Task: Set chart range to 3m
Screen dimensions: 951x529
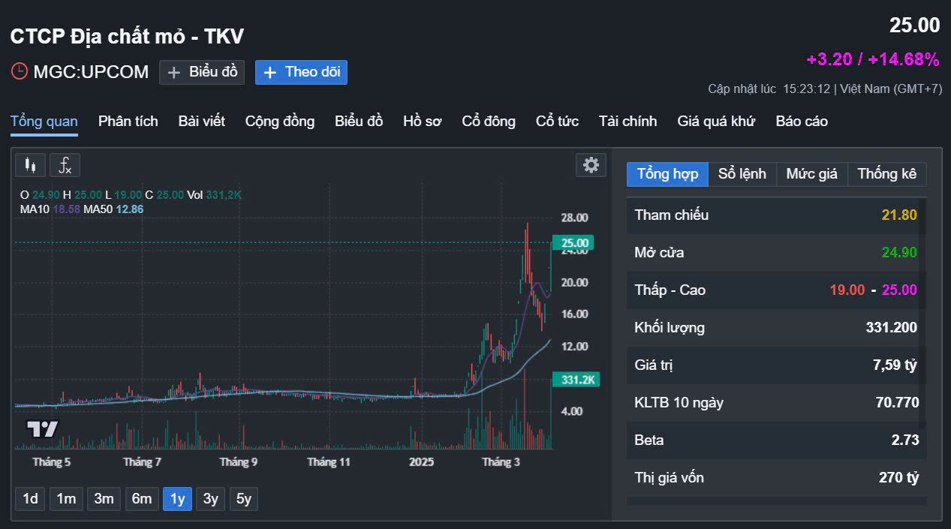Action: point(104,499)
